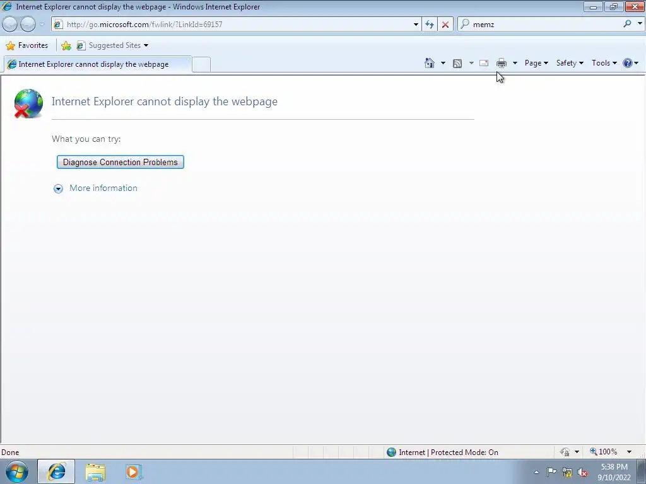Click the magnifier Search button
The image size is (646, 484).
(x=628, y=24)
